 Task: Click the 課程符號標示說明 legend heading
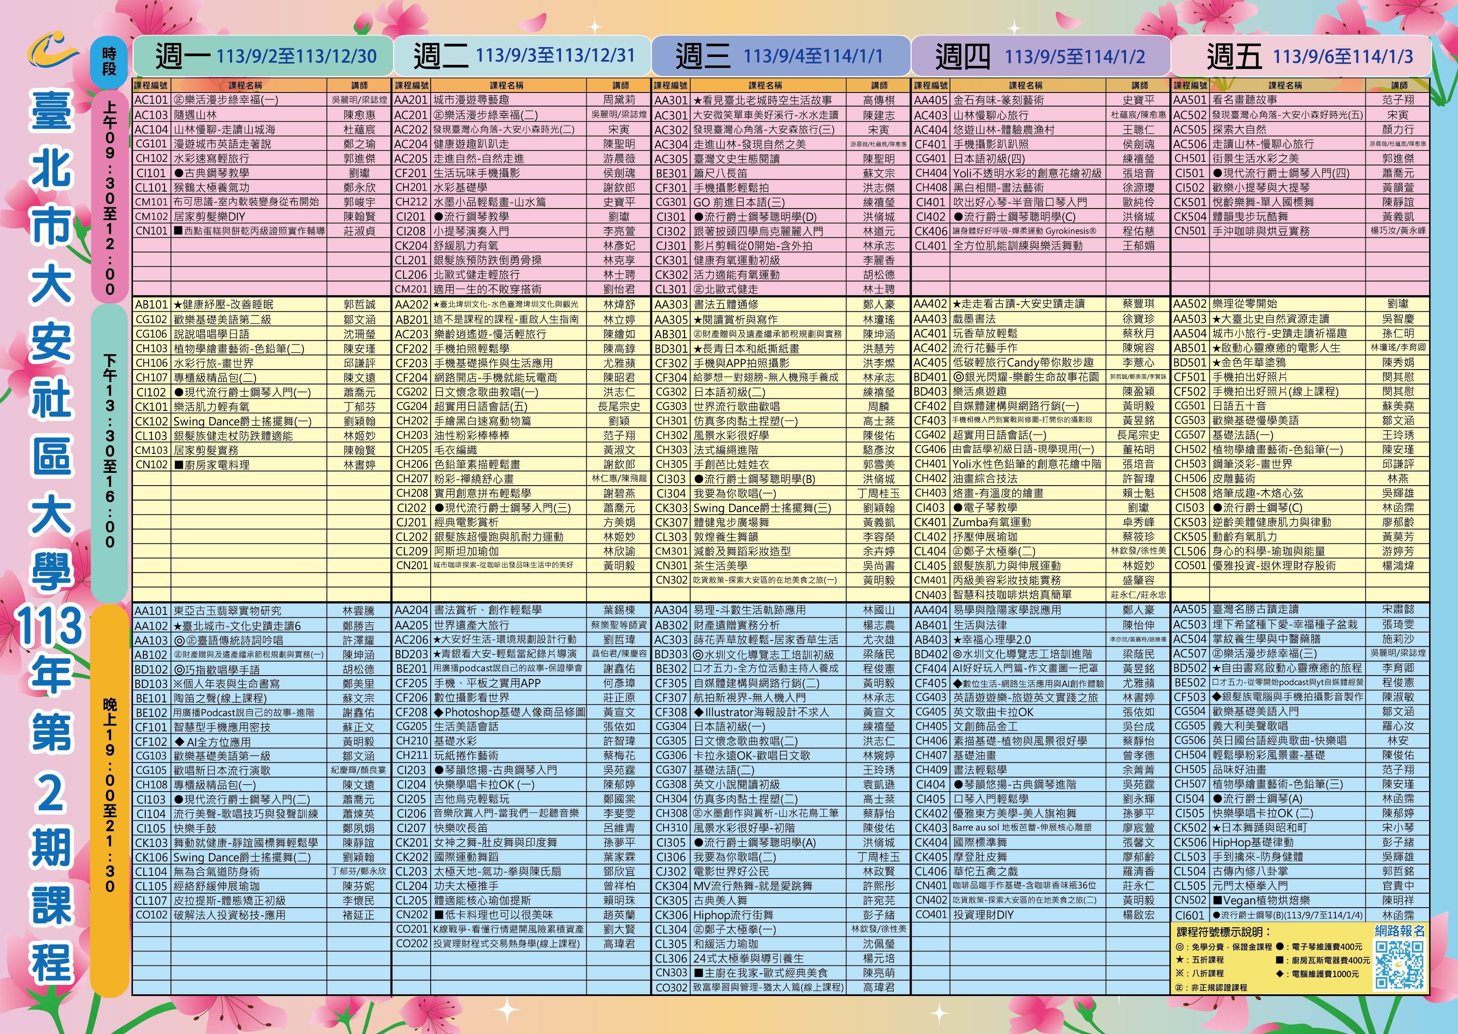pos(1224,932)
